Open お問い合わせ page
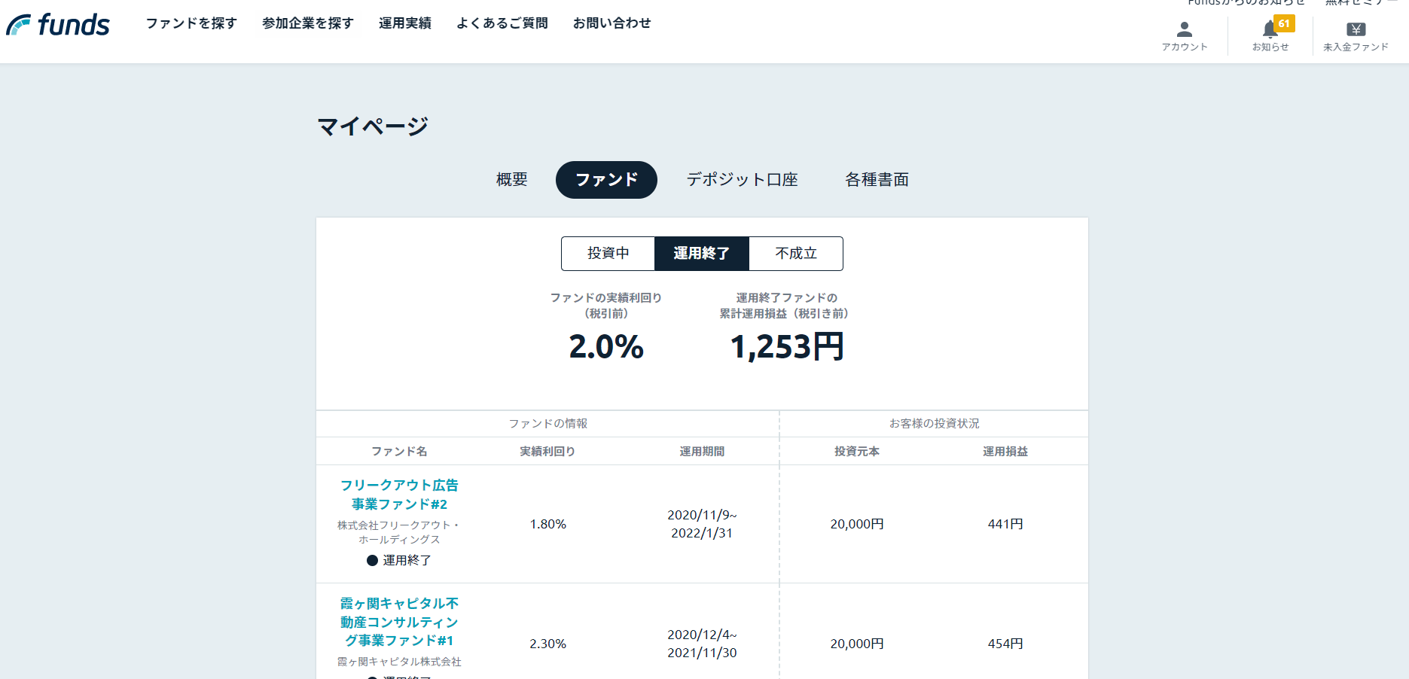The height and width of the screenshot is (679, 1409). point(611,23)
